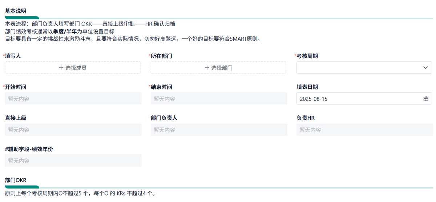Image resolution: width=436 pixels, height=202 pixels.
Task: Focus the 负责HR input field
Action: (x=364, y=130)
